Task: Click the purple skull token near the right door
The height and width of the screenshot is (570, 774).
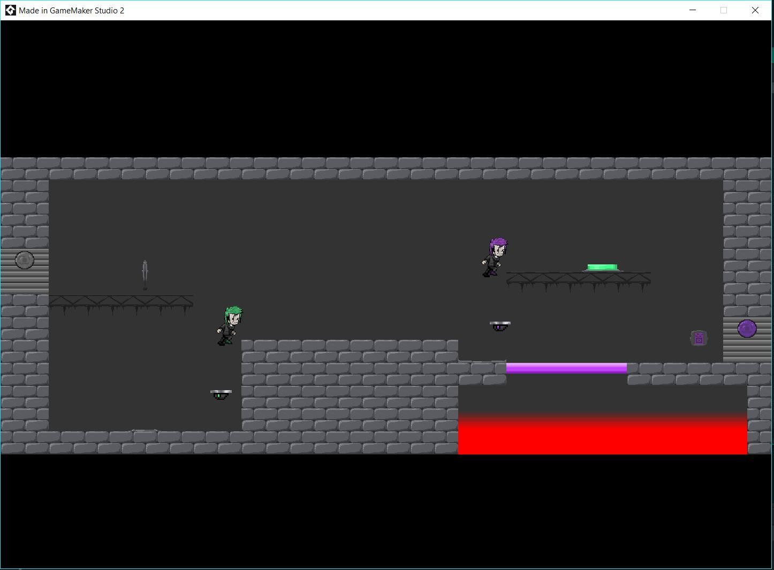Action: pyautogui.click(x=699, y=338)
